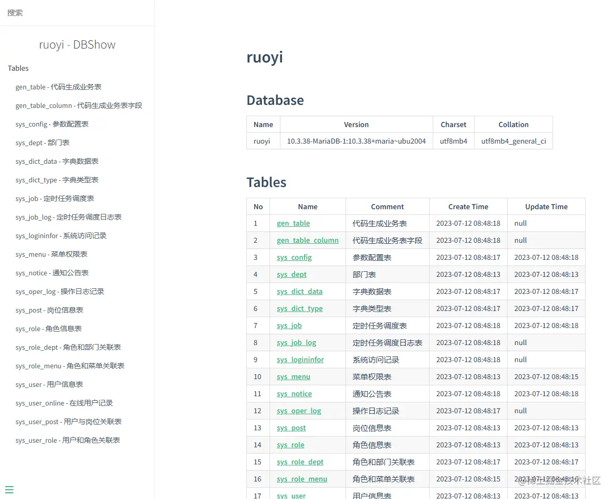Go to sys_dept sidebar entry
Image resolution: width=614 pixels, height=499 pixels.
point(42,143)
